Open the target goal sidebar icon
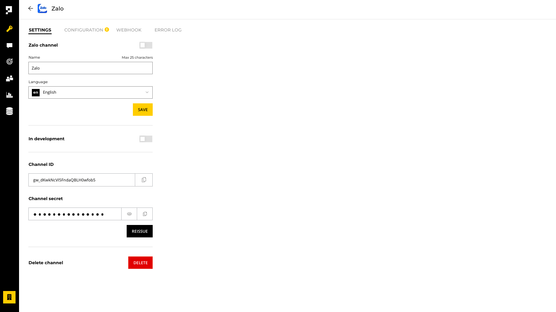 (9, 61)
